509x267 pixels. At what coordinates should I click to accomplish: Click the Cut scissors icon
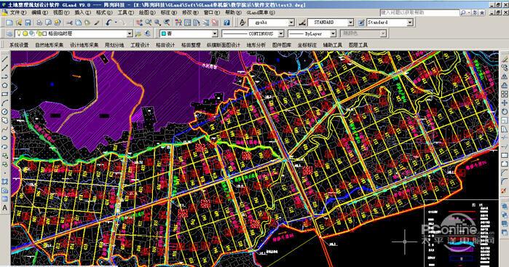[69, 23]
